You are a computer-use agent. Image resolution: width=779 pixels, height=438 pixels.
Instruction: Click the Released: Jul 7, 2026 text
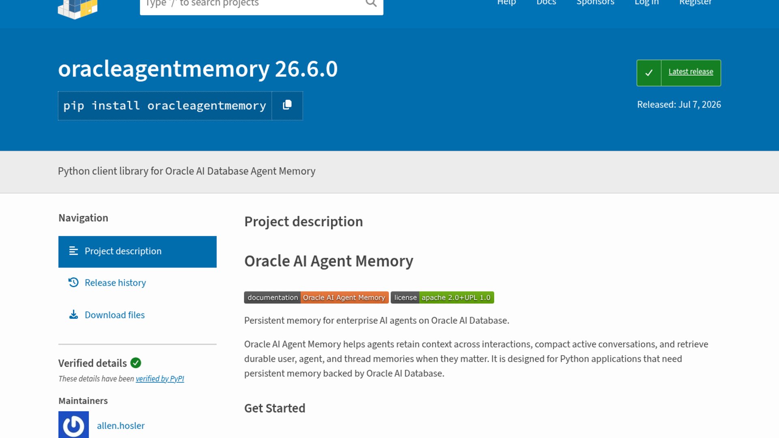(679, 105)
